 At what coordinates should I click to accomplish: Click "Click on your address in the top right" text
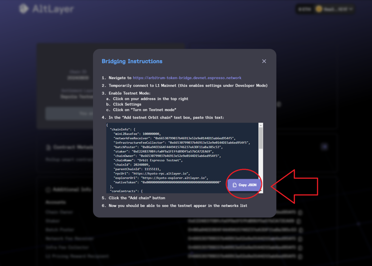pyautogui.click(x=151, y=99)
